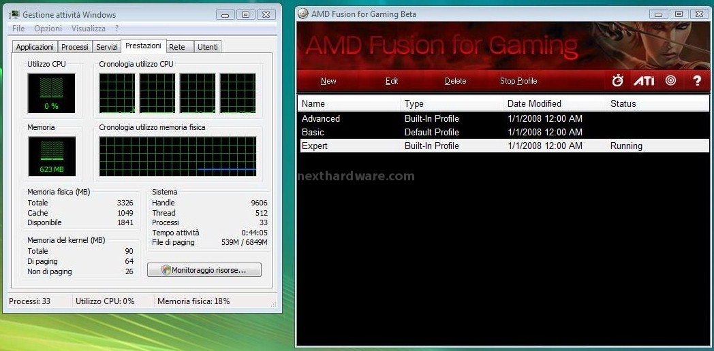Switch to the Servizi tab
714x351 pixels.
[x=107, y=47]
